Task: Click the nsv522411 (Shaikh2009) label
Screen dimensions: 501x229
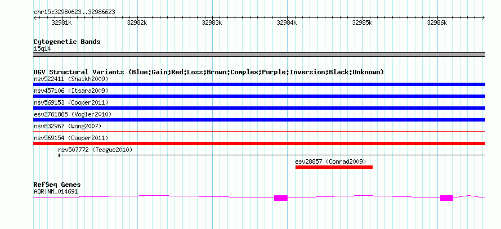Action: point(71,79)
